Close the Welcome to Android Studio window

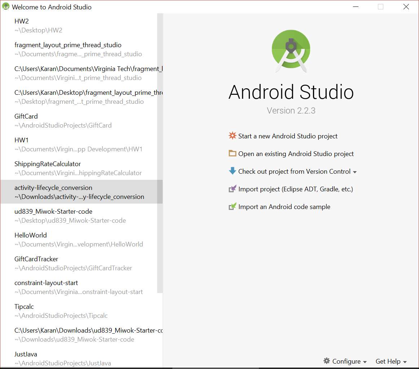point(406,7)
